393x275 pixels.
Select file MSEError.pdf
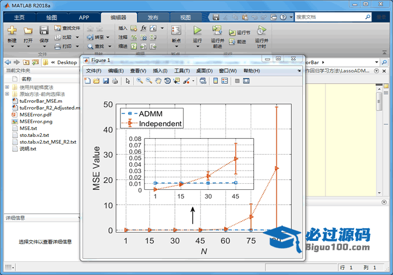[x=36, y=114]
